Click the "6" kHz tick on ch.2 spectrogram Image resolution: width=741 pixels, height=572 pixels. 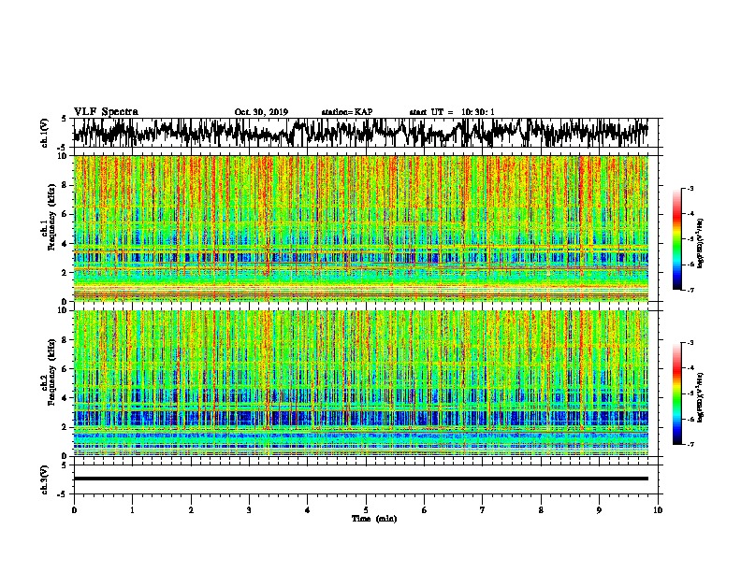click(65, 368)
